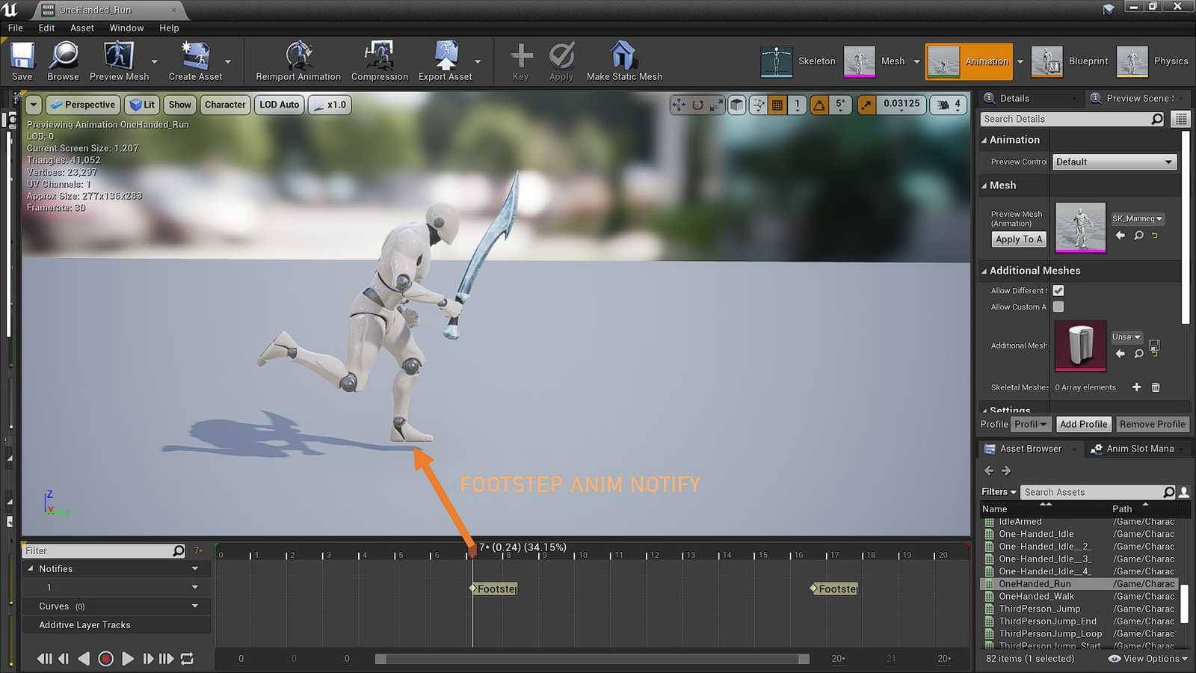Click the Asset Browser forward arrow
1196x673 pixels.
[1006, 470]
